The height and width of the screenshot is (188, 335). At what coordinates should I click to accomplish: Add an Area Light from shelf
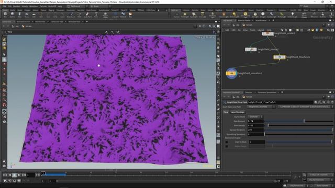click(x=203, y=15)
